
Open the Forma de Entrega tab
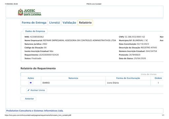point(34,23)
